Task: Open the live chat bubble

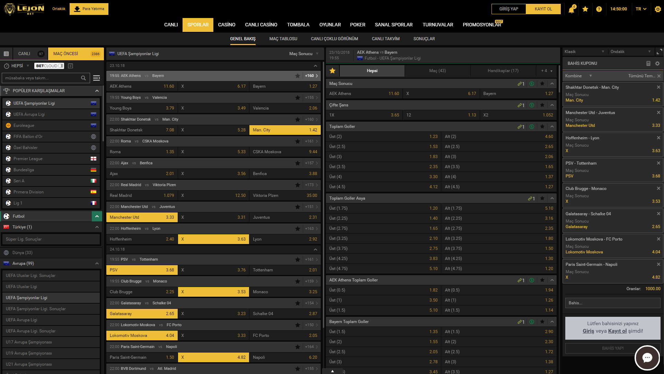Action: (x=647, y=357)
